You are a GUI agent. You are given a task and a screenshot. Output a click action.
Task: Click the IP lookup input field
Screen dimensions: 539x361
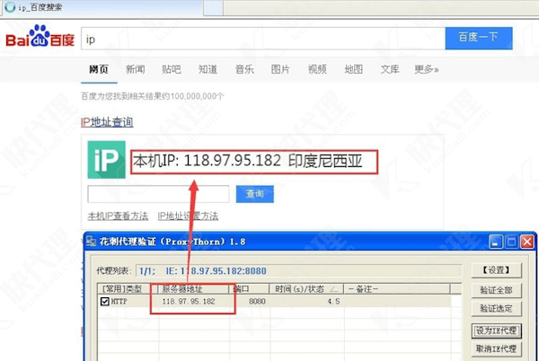(157, 194)
